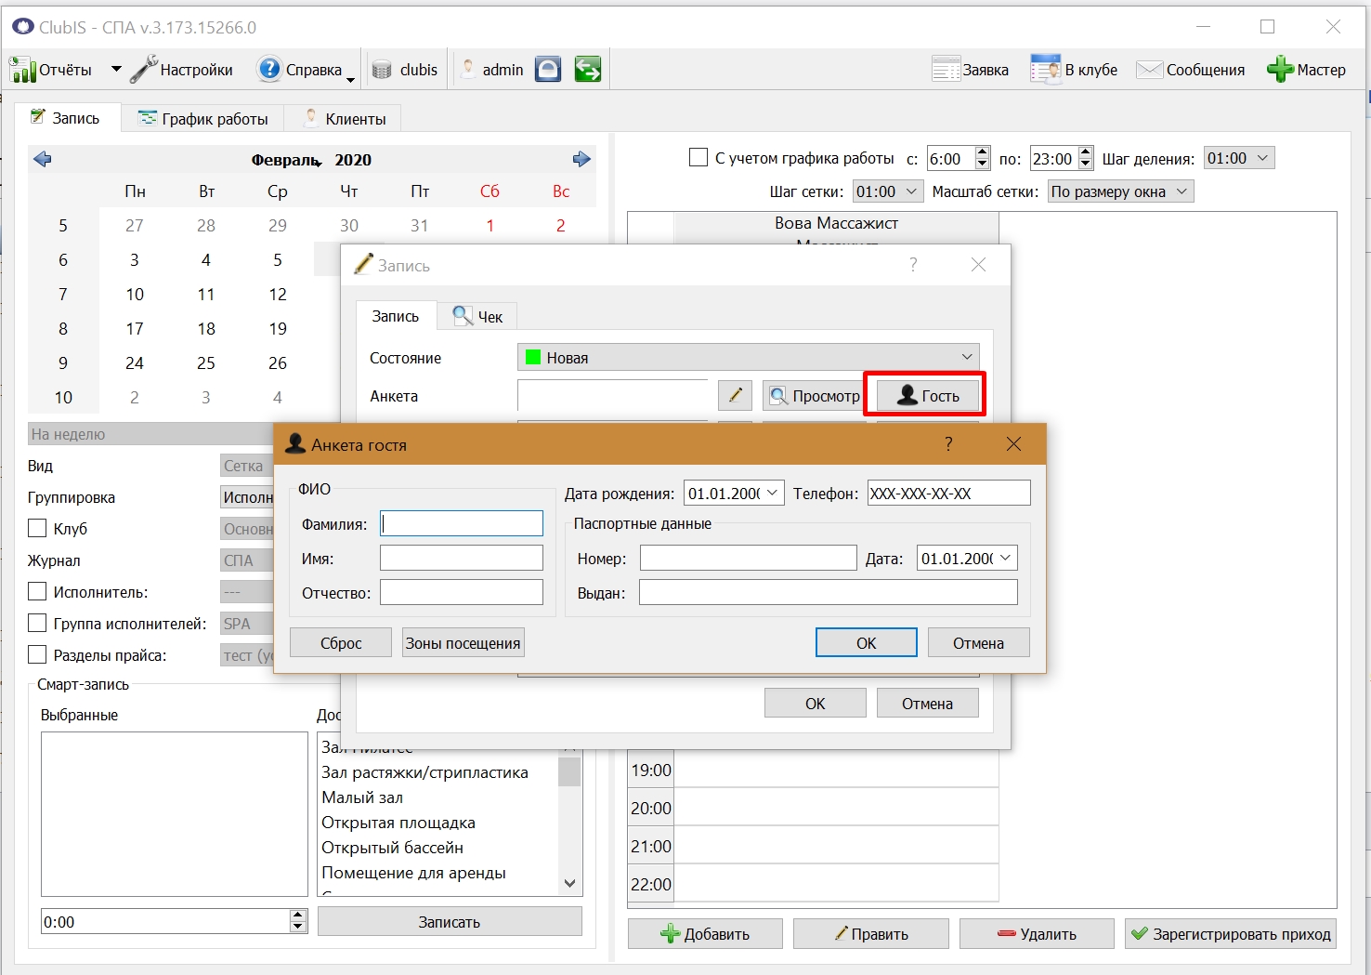
Task: Go to next month with right arrow
Action: [x=581, y=159]
